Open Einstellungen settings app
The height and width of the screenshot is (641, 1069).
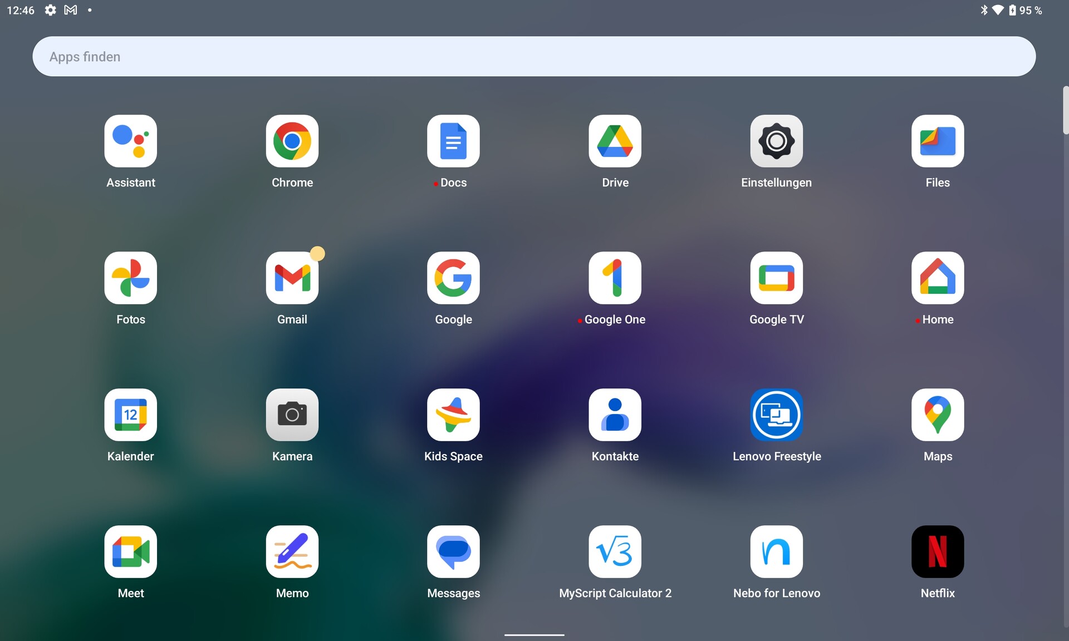point(776,141)
